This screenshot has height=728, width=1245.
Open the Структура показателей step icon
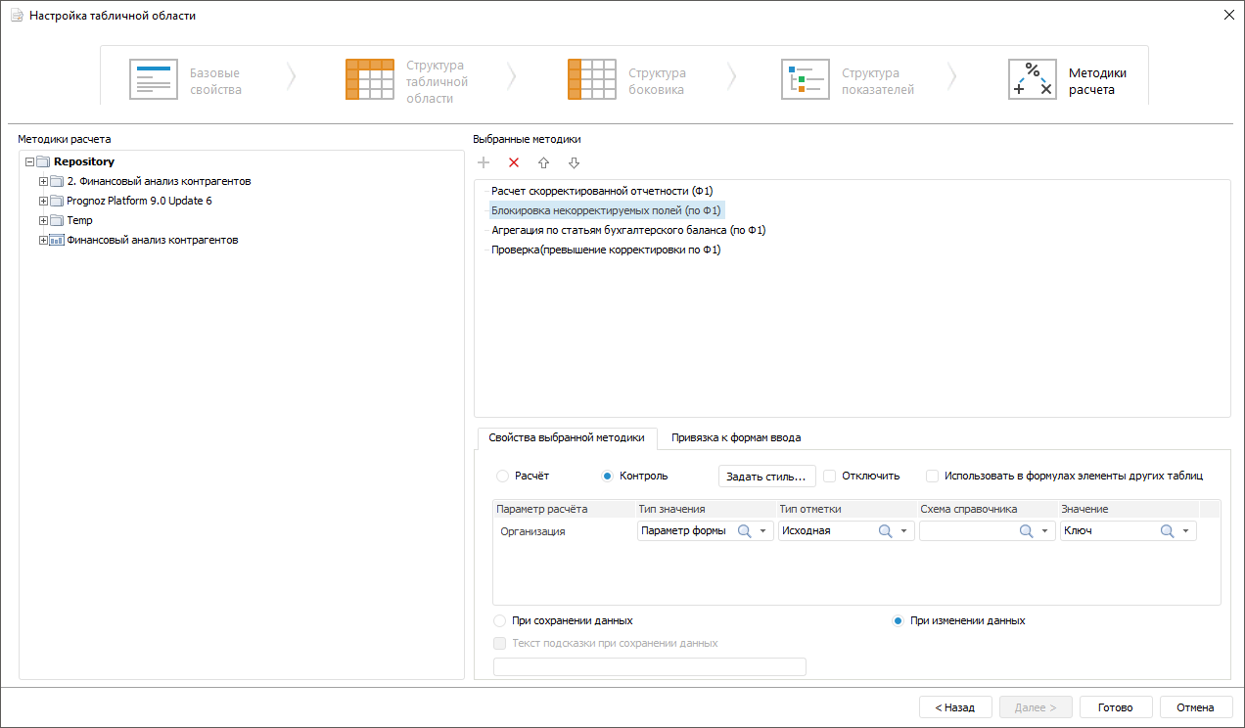806,79
